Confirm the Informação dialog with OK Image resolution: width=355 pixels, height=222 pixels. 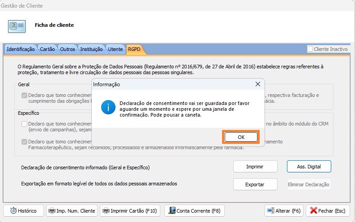click(241, 137)
